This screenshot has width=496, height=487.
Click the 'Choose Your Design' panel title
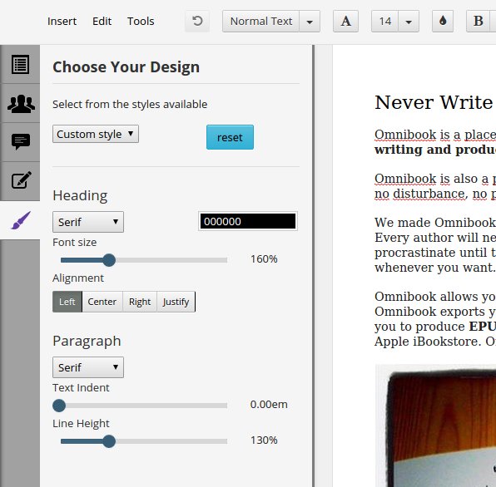coord(126,67)
